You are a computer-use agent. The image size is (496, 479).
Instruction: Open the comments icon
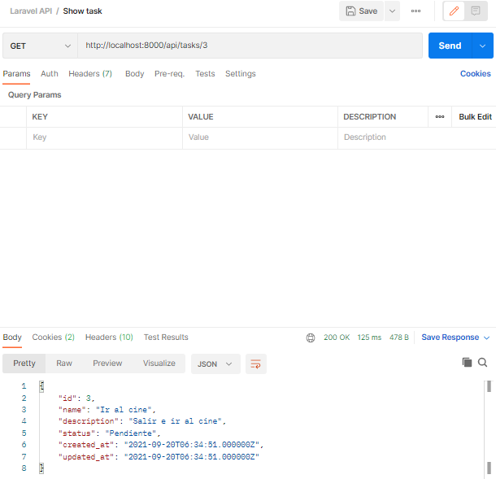pos(476,11)
